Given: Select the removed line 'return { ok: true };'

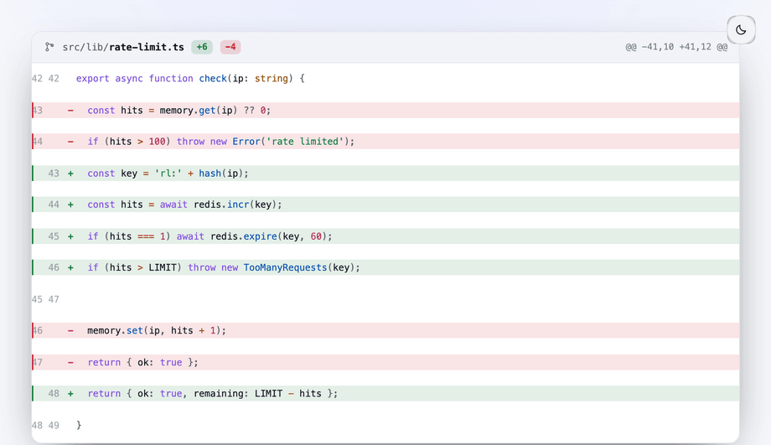Looking at the screenshot, I should tap(385, 362).
